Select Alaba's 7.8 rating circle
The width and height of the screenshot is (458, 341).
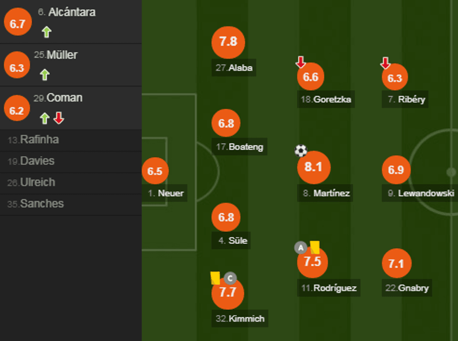point(228,42)
